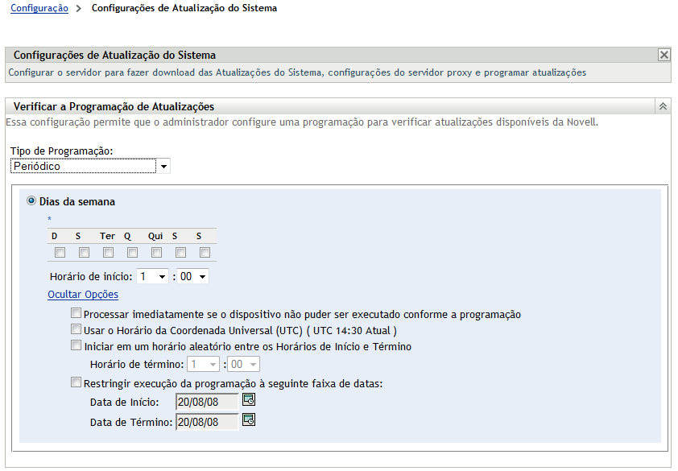Click the UTC 14:30 Atual text
Screen dimensions: 678x471
(x=352, y=331)
